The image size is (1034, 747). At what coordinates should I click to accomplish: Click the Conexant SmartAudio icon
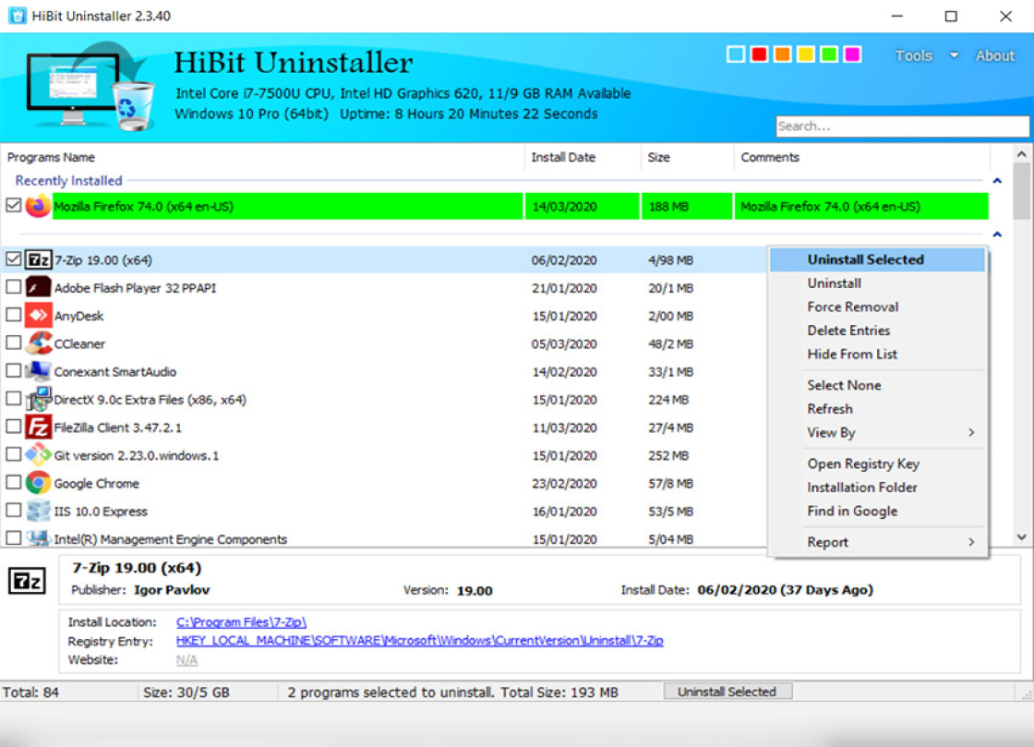pyautogui.click(x=38, y=371)
